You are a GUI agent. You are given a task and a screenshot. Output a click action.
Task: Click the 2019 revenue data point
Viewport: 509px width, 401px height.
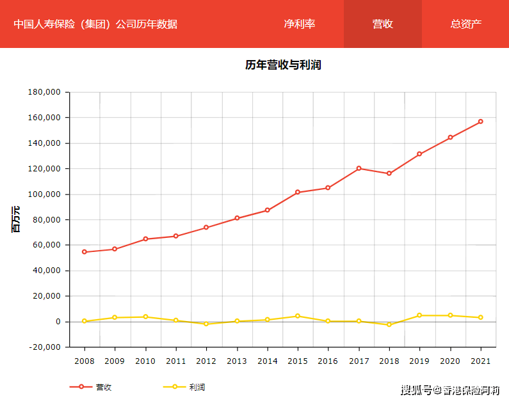(419, 154)
